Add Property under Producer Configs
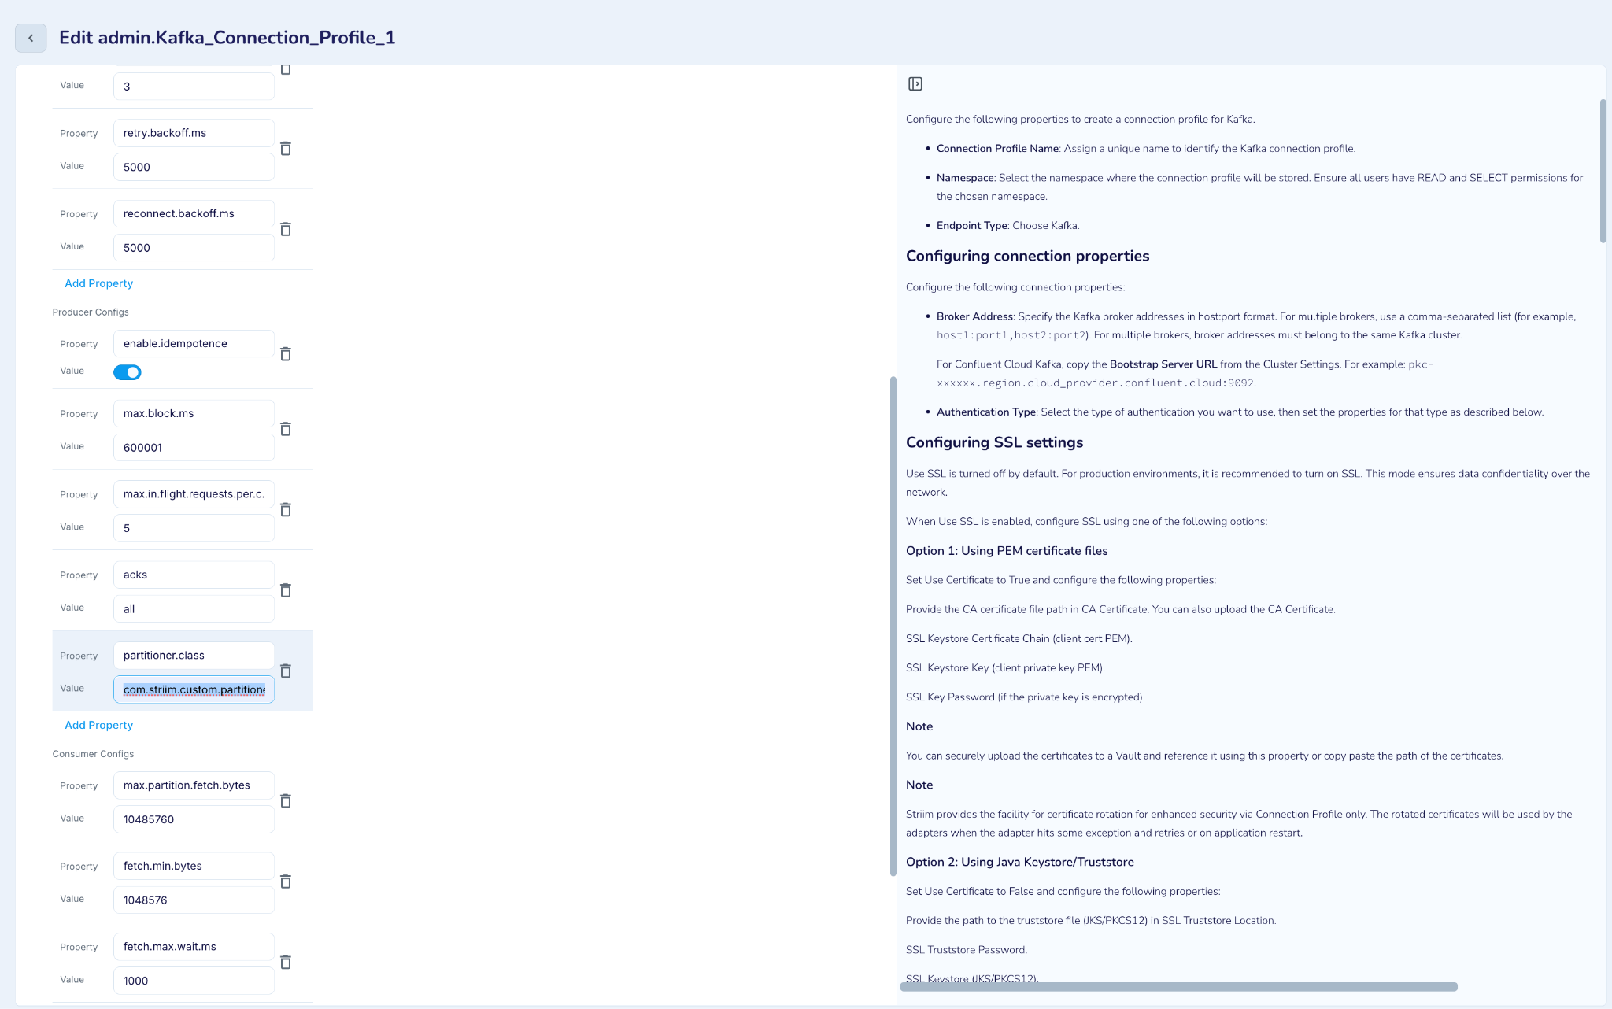This screenshot has width=1612, height=1009. (x=98, y=725)
